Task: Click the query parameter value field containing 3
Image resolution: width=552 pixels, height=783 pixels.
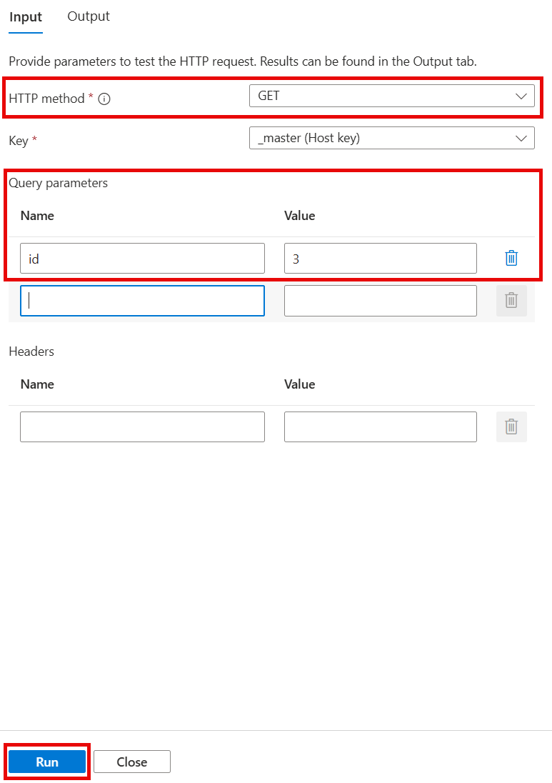Action: point(380,258)
